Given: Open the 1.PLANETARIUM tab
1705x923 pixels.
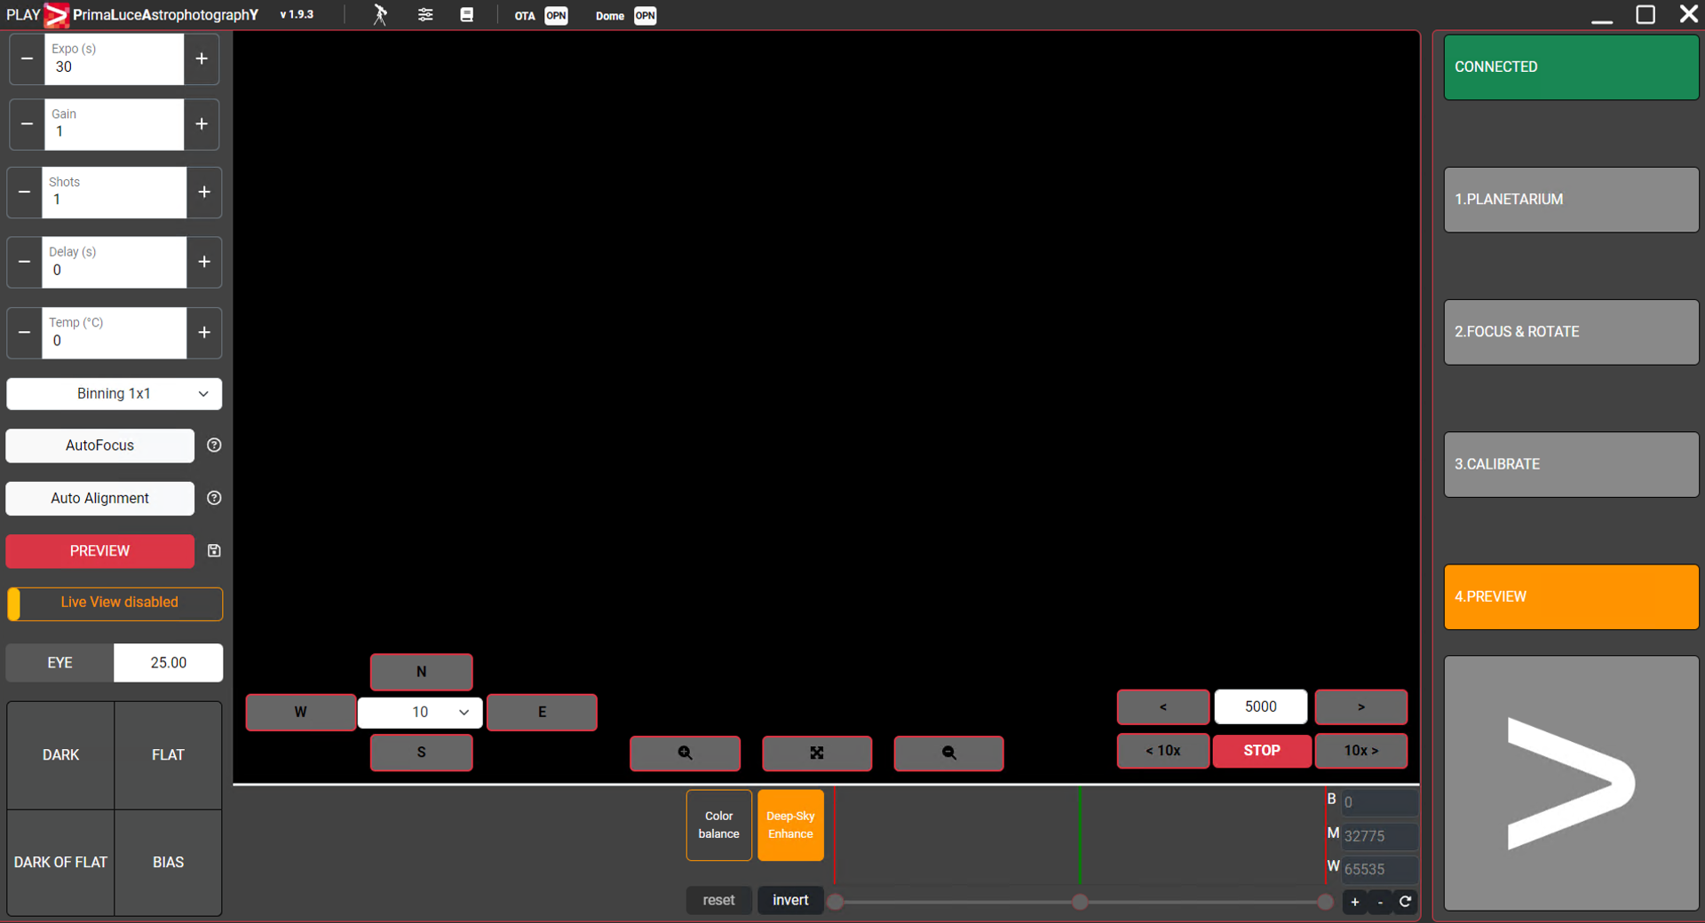Looking at the screenshot, I should [1571, 200].
